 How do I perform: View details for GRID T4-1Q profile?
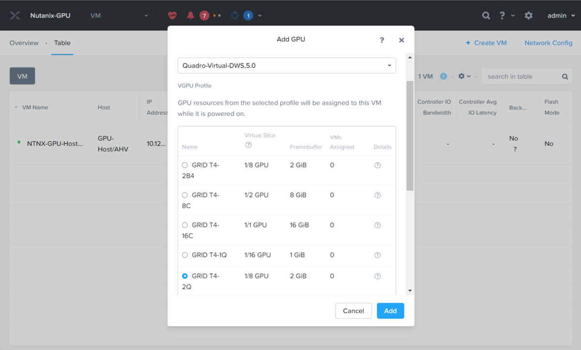pos(378,255)
